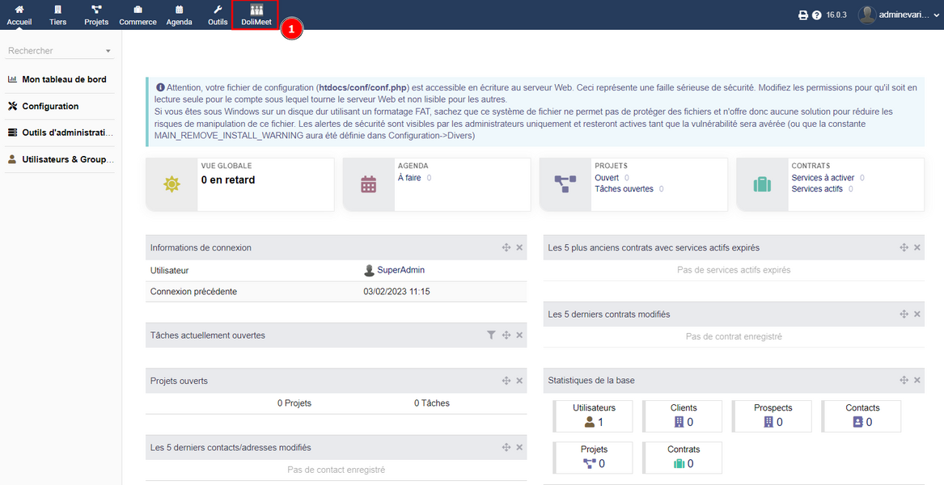Click the SuperAdmin user link

click(x=400, y=270)
